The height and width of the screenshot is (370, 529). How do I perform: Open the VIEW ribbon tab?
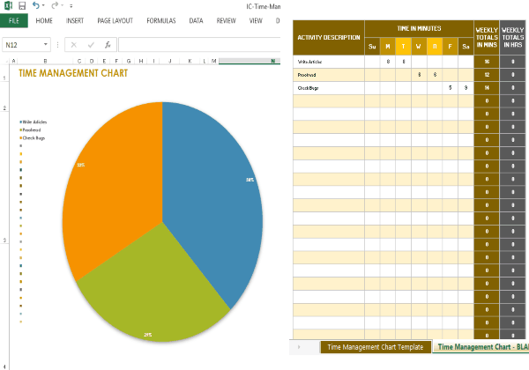click(256, 20)
